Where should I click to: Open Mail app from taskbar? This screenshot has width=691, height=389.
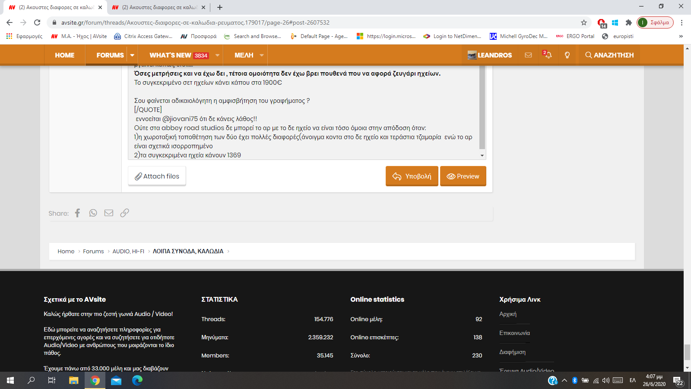tap(116, 380)
